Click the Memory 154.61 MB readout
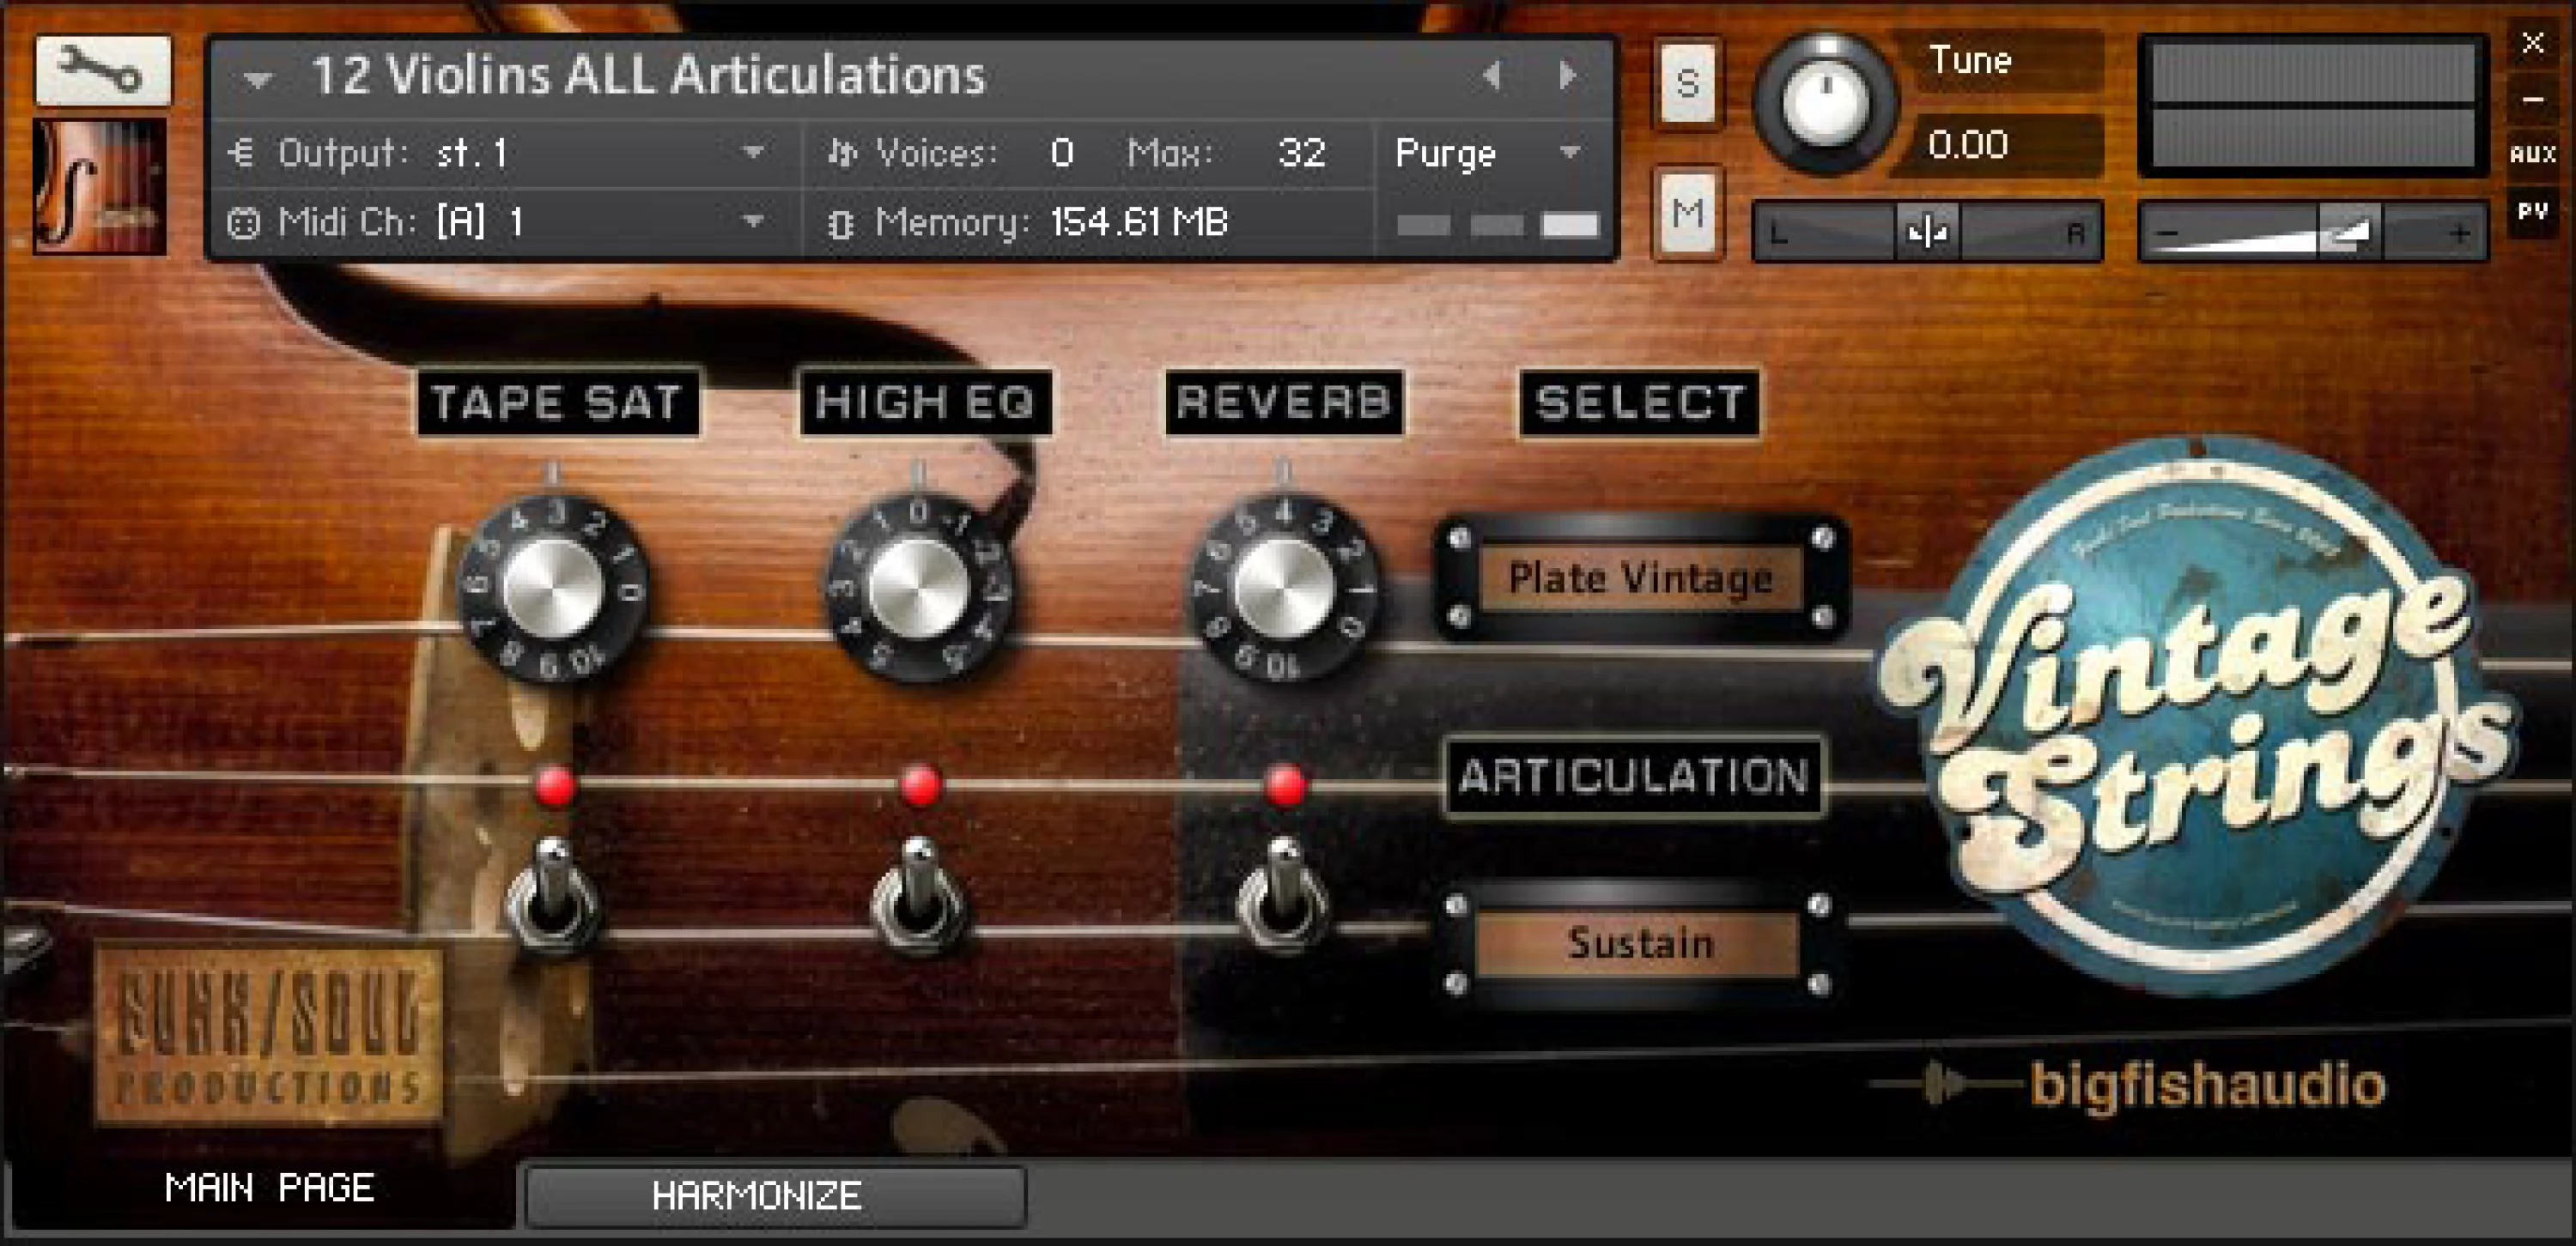Viewport: 2576px width, 1246px height. point(1140,221)
